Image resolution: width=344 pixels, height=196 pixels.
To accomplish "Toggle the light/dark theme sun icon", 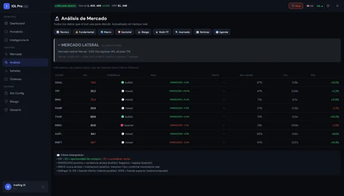I will (x=338, y=6).
